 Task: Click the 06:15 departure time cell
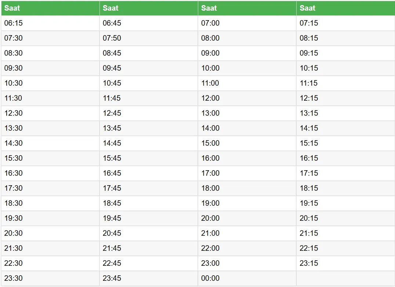point(14,23)
